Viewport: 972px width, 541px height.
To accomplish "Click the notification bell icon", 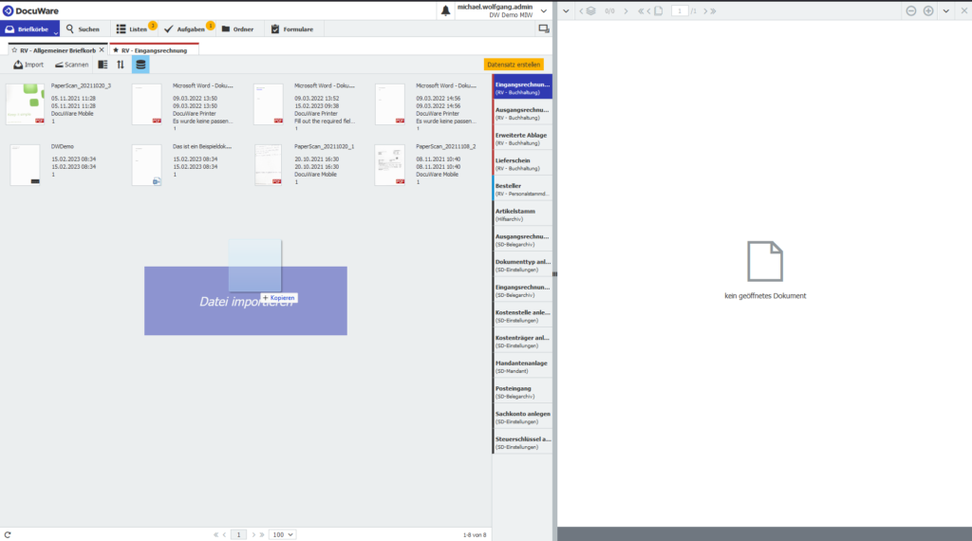I will [x=446, y=10].
